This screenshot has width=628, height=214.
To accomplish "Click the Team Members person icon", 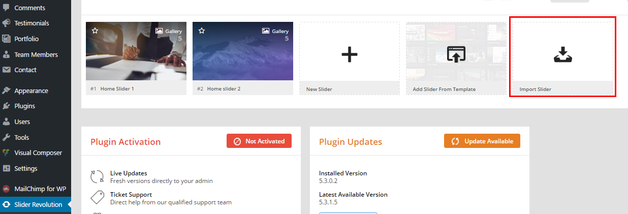I will tap(6, 55).
